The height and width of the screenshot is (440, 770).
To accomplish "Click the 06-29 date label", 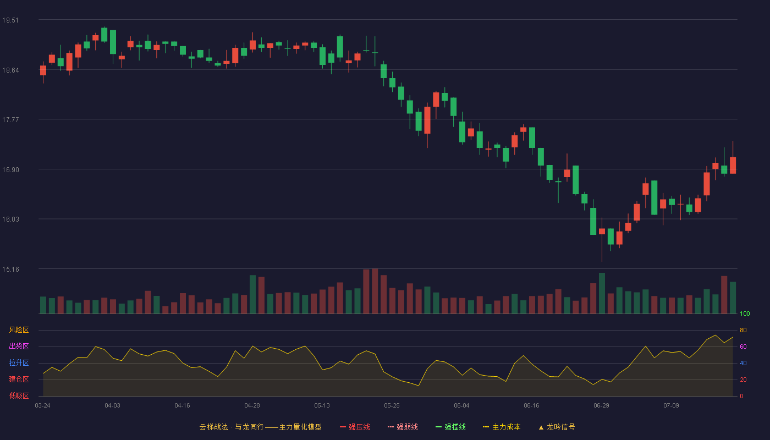I will coord(601,405).
